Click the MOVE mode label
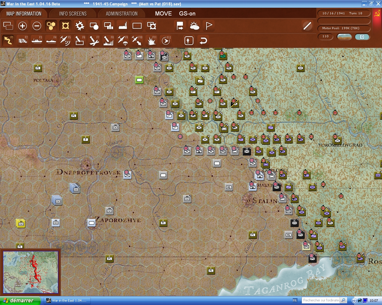Screen dimensions: 382x305 (x=164, y=14)
